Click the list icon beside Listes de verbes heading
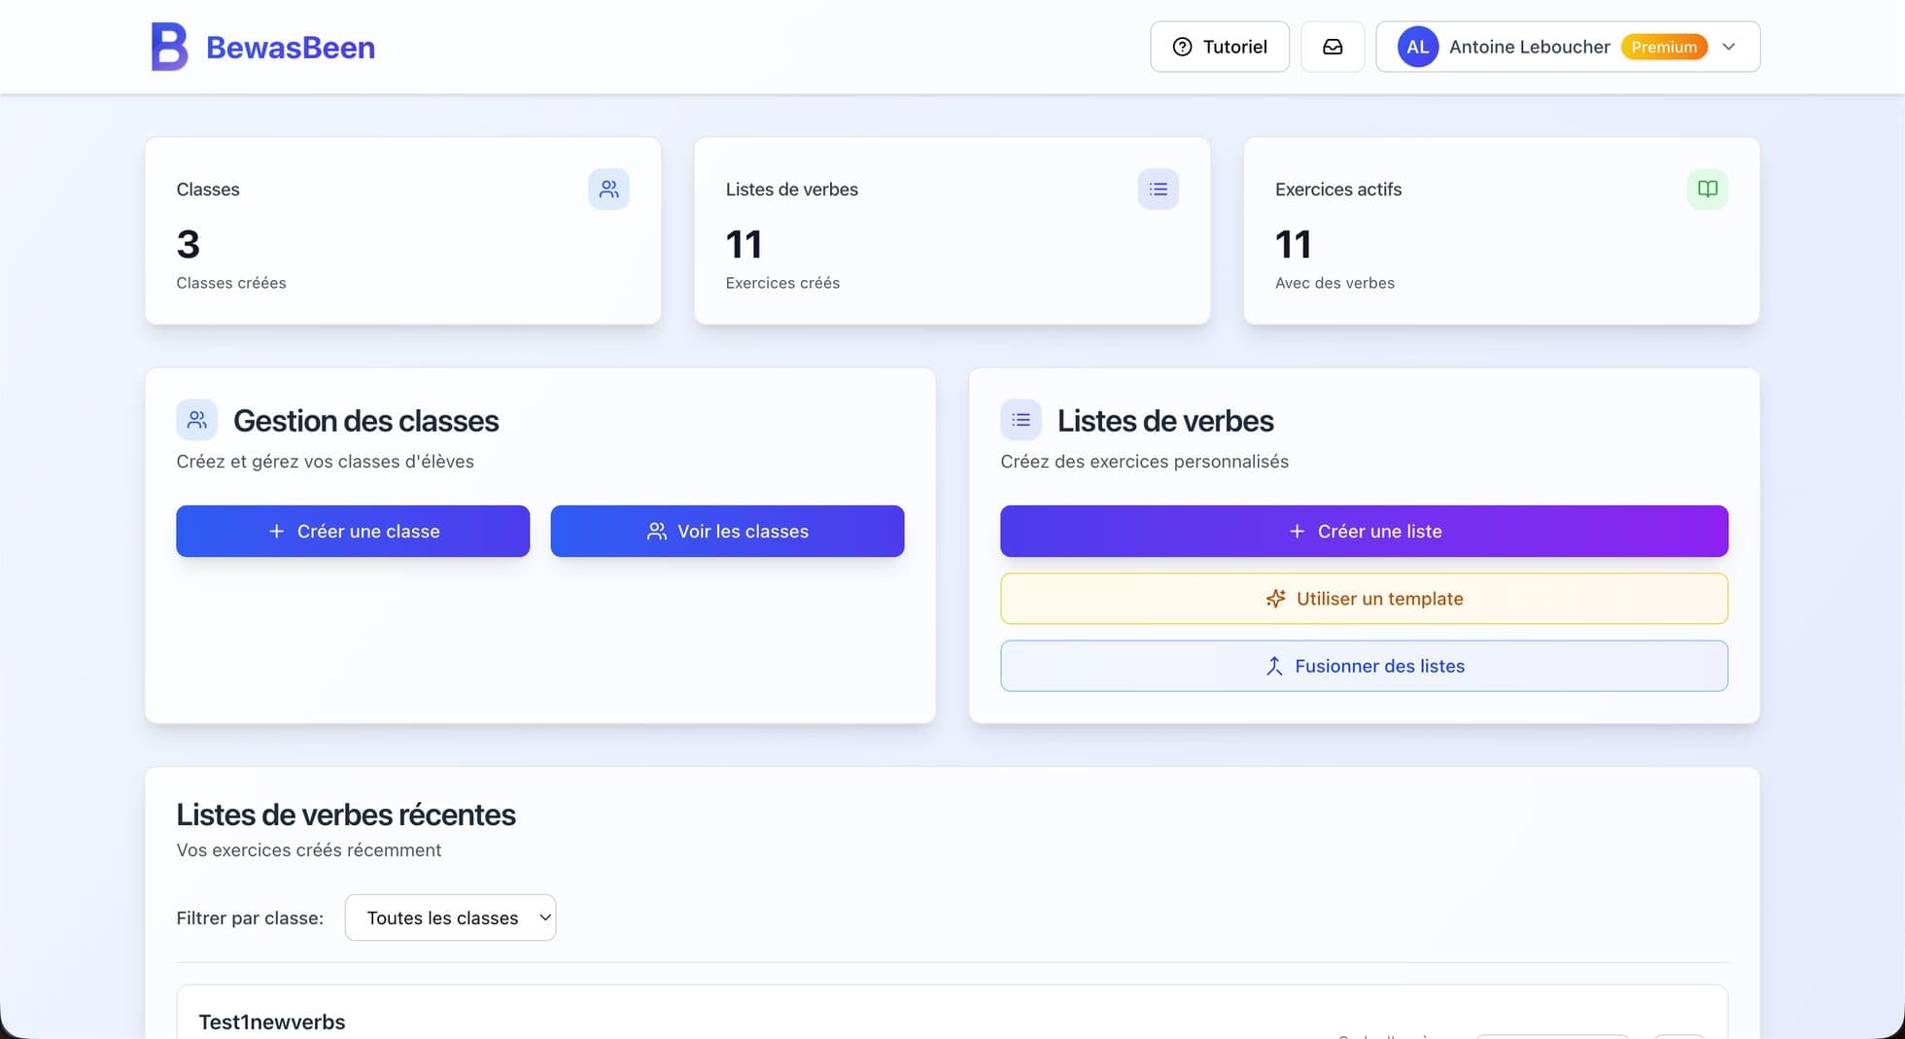Viewport: 1905px width, 1039px height. tap(1021, 420)
